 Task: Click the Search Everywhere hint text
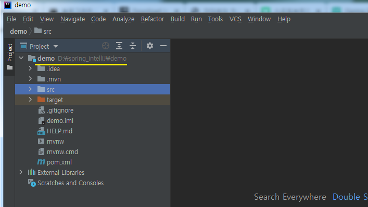point(290,197)
